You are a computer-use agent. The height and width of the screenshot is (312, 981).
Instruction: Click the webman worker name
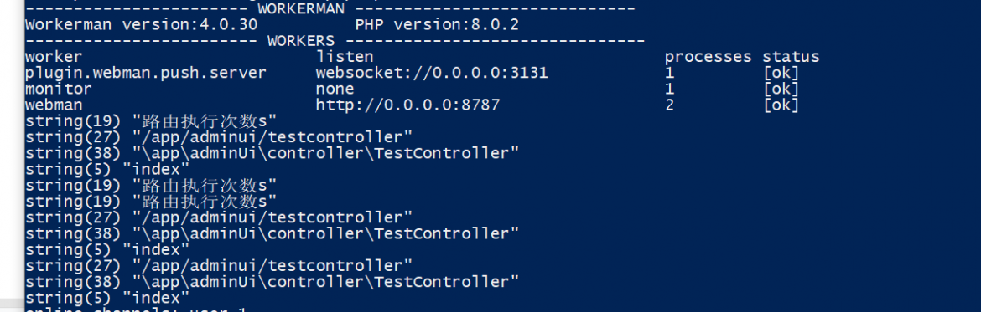coord(54,105)
